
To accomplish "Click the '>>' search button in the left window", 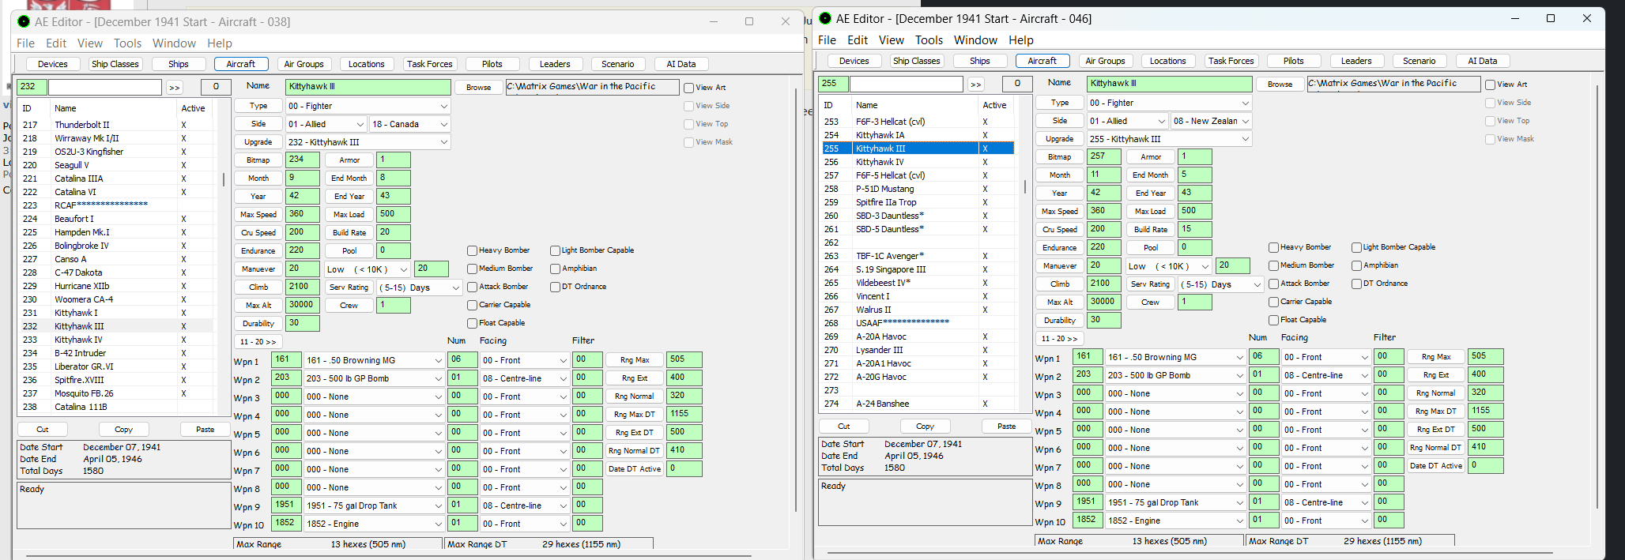I will tap(175, 87).
